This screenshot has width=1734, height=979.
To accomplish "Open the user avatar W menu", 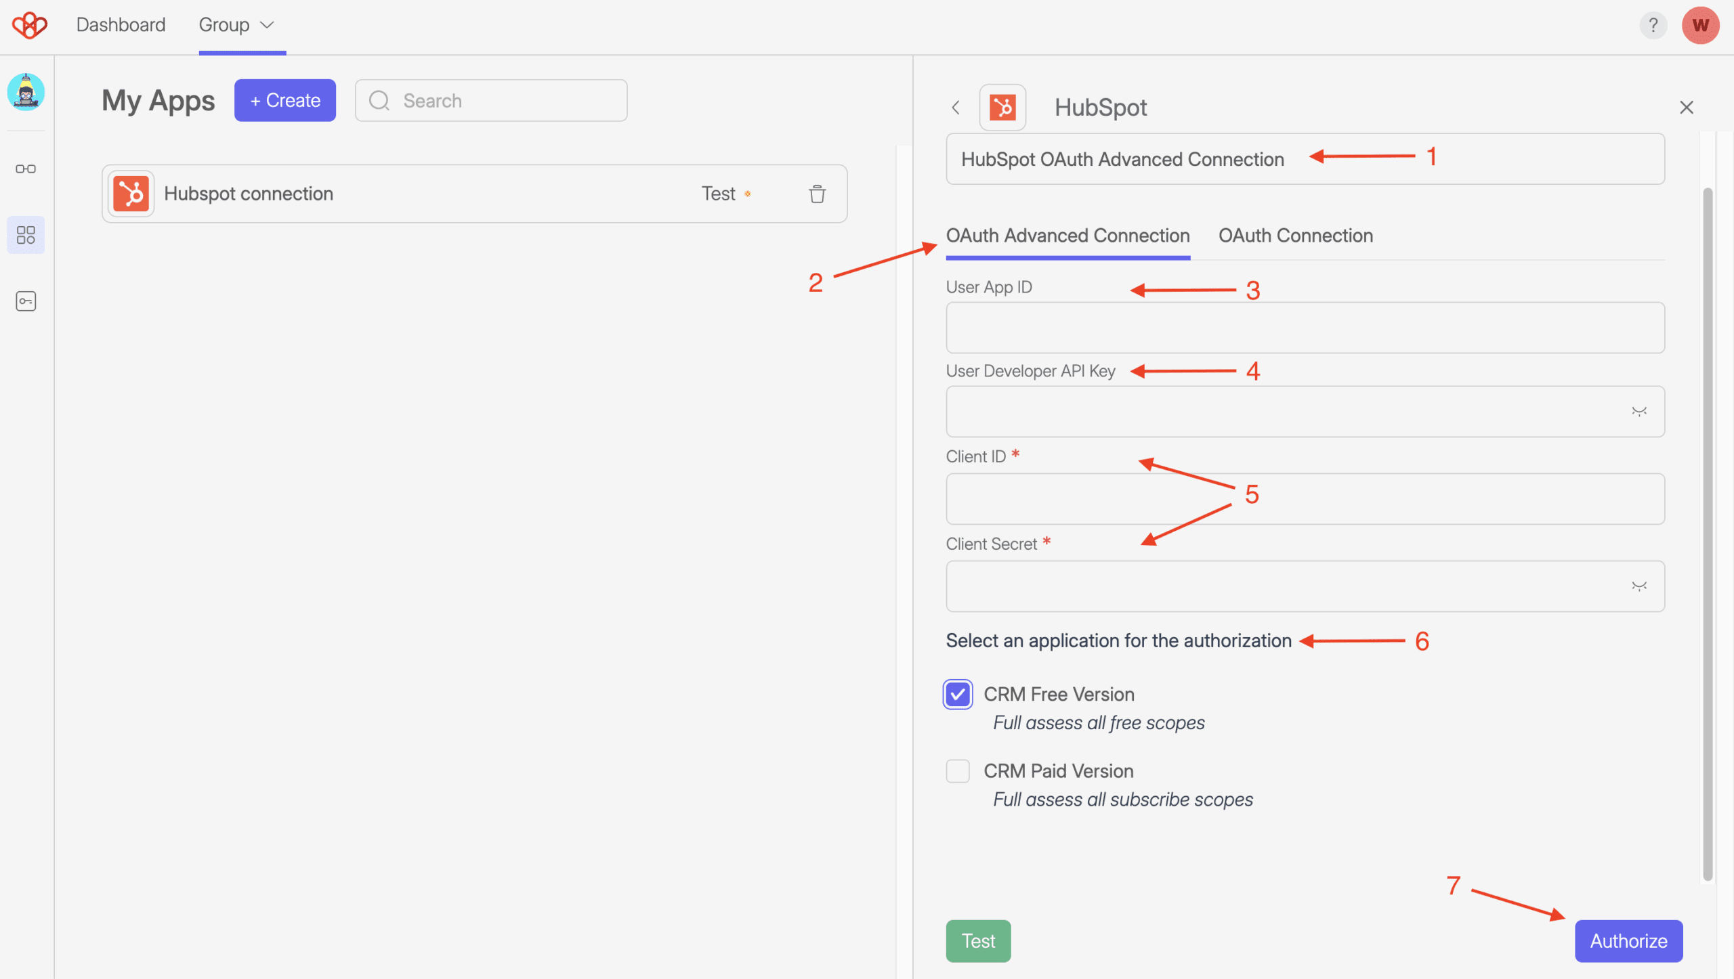I will (x=1700, y=25).
